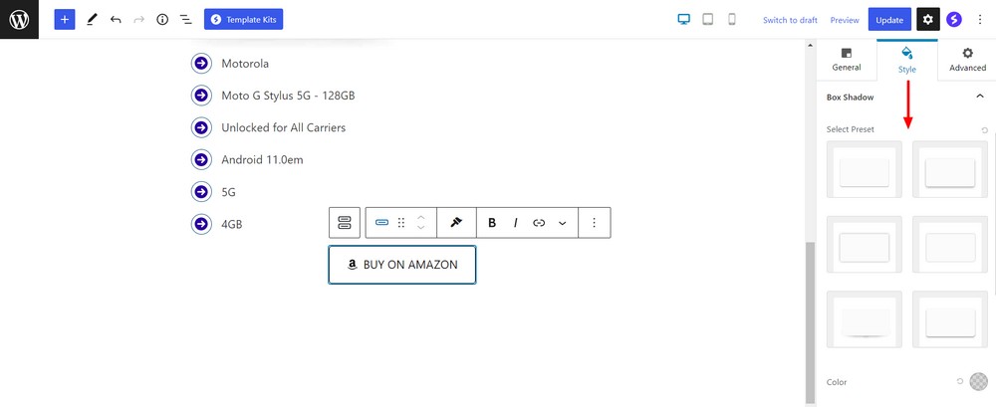Open the Advanced tab
Screen dimensions: 996x407
click(967, 60)
